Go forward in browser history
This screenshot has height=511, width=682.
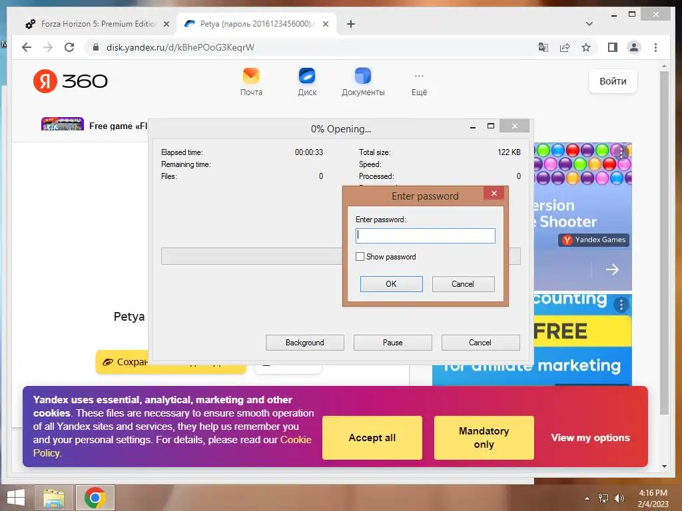click(x=48, y=47)
